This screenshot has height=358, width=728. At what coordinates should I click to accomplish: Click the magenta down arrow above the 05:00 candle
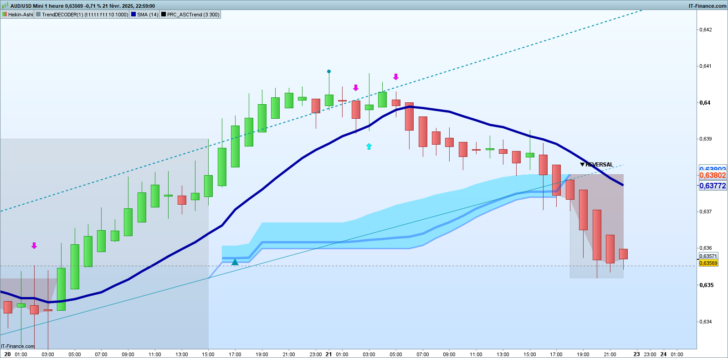[396, 77]
